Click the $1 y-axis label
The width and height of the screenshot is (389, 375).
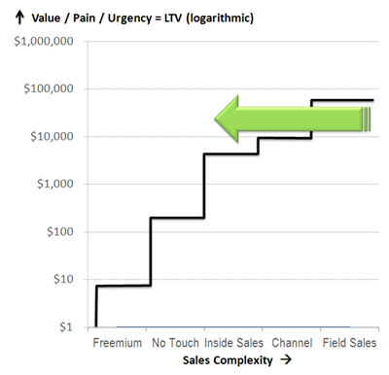[66, 327]
